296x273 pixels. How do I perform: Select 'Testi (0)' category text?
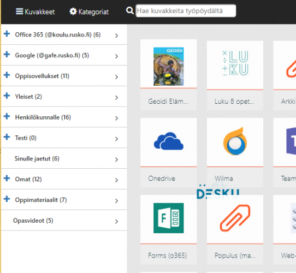(26, 138)
